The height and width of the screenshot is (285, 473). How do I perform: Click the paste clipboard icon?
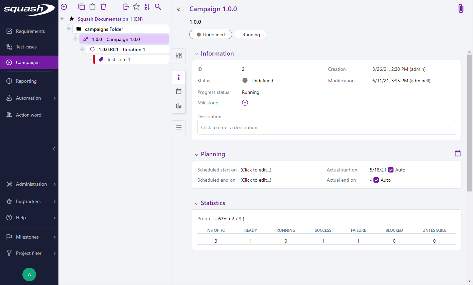(x=92, y=7)
